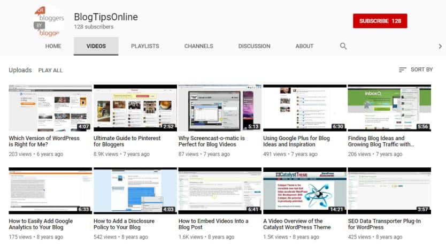Select the DISCUSSION tab
This screenshot has width=446, height=245.
pos(254,47)
